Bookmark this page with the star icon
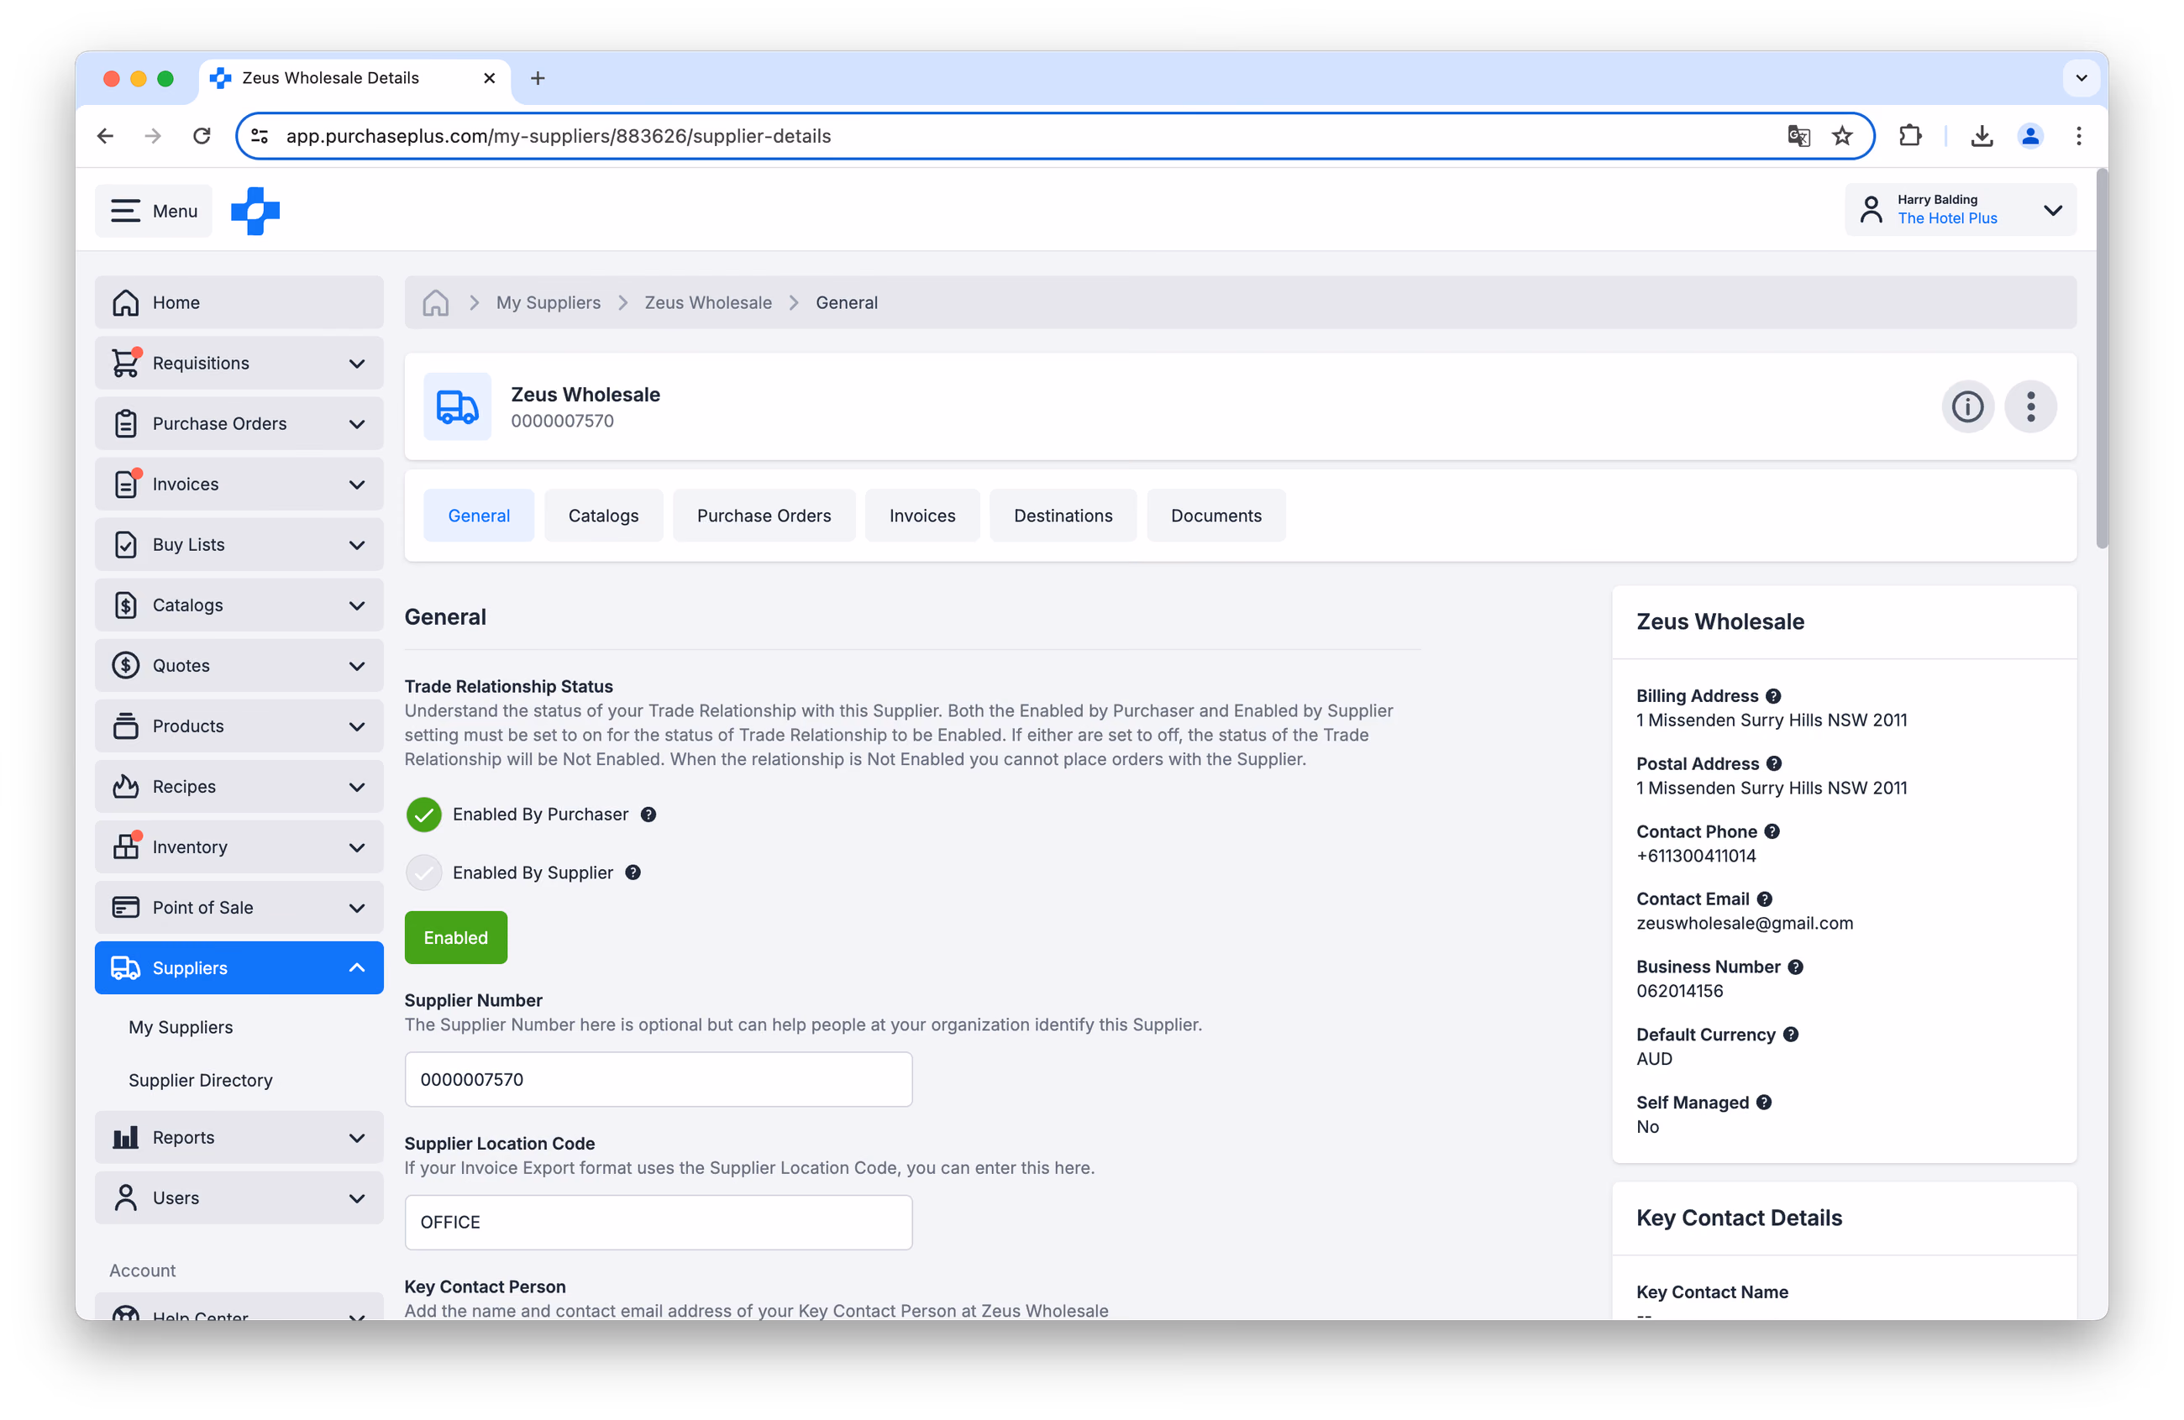2184x1420 pixels. pos(1842,136)
